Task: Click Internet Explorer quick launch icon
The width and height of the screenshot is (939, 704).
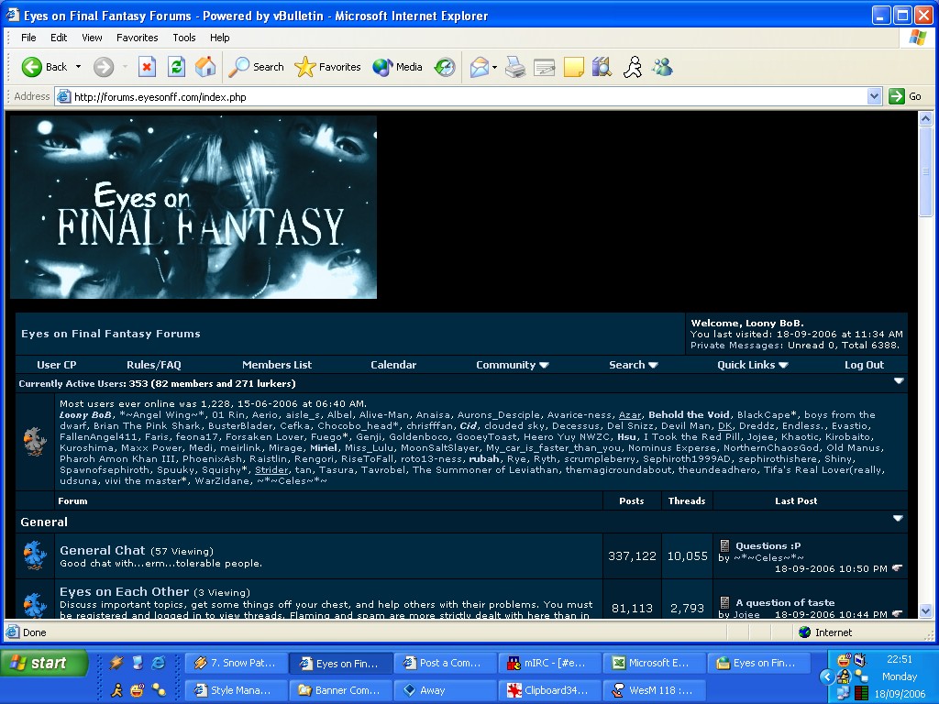Action: pos(158,662)
